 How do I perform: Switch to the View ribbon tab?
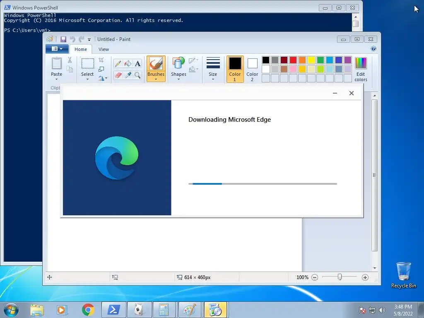tap(104, 49)
